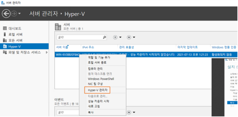Click 서버 관리자 in the breadcrumb title
The height and width of the screenshot is (117, 238).
tap(44, 14)
